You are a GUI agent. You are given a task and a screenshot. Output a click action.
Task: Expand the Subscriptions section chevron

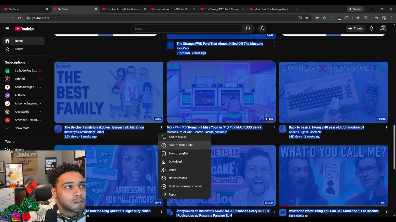click(x=29, y=62)
